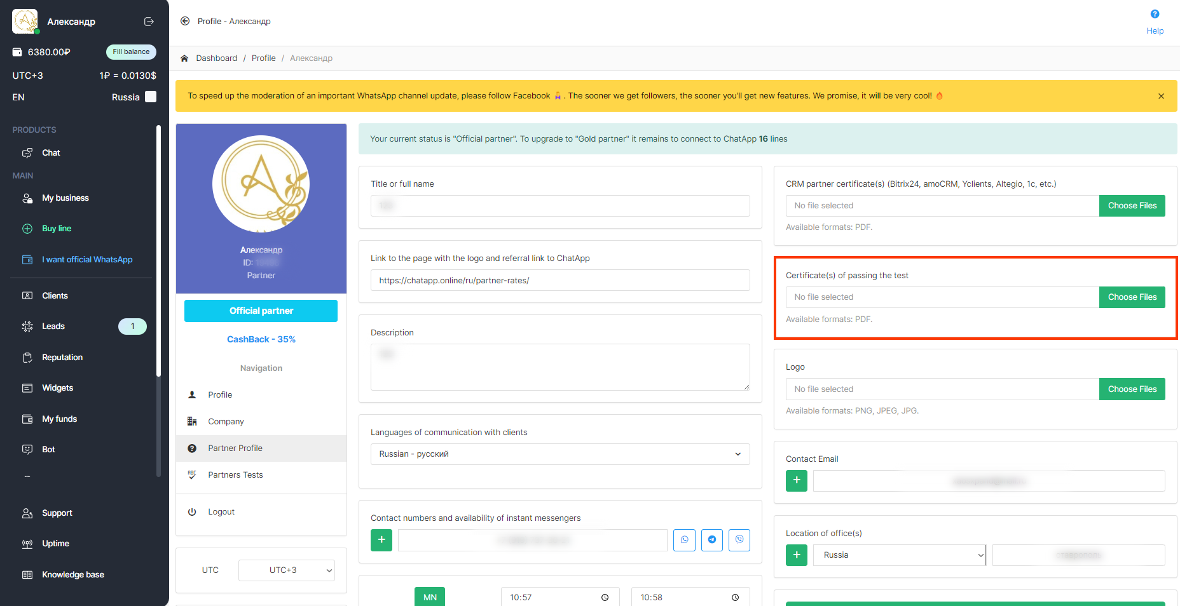This screenshot has height=606, width=1180.
Task: Click the sidebar vertical scrollbar
Action: click(x=158, y=254)
